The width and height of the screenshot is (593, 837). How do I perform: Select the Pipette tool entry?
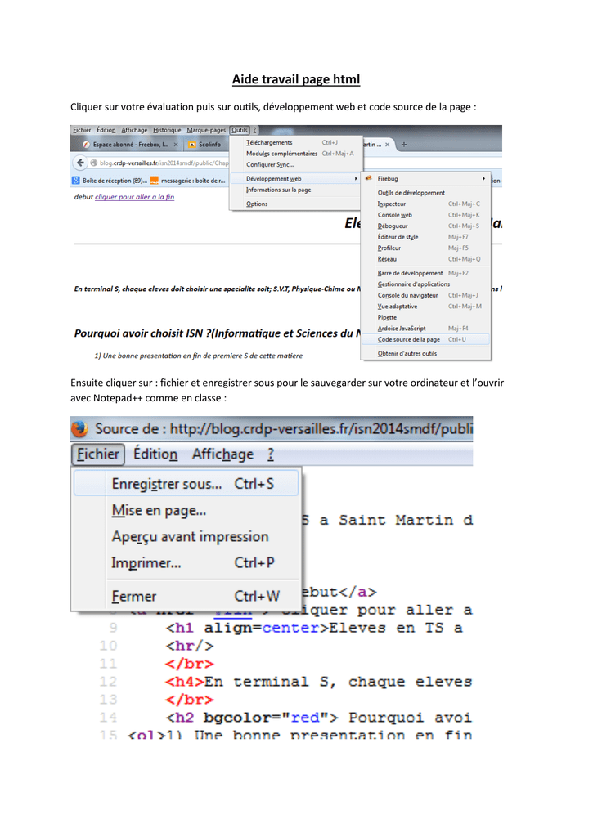(426, 317)
